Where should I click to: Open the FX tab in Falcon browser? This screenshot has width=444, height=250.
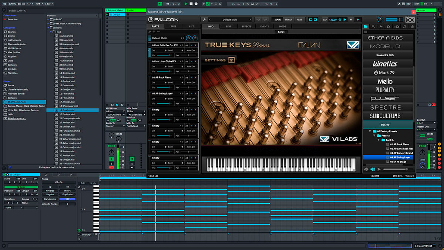(388, 27)
